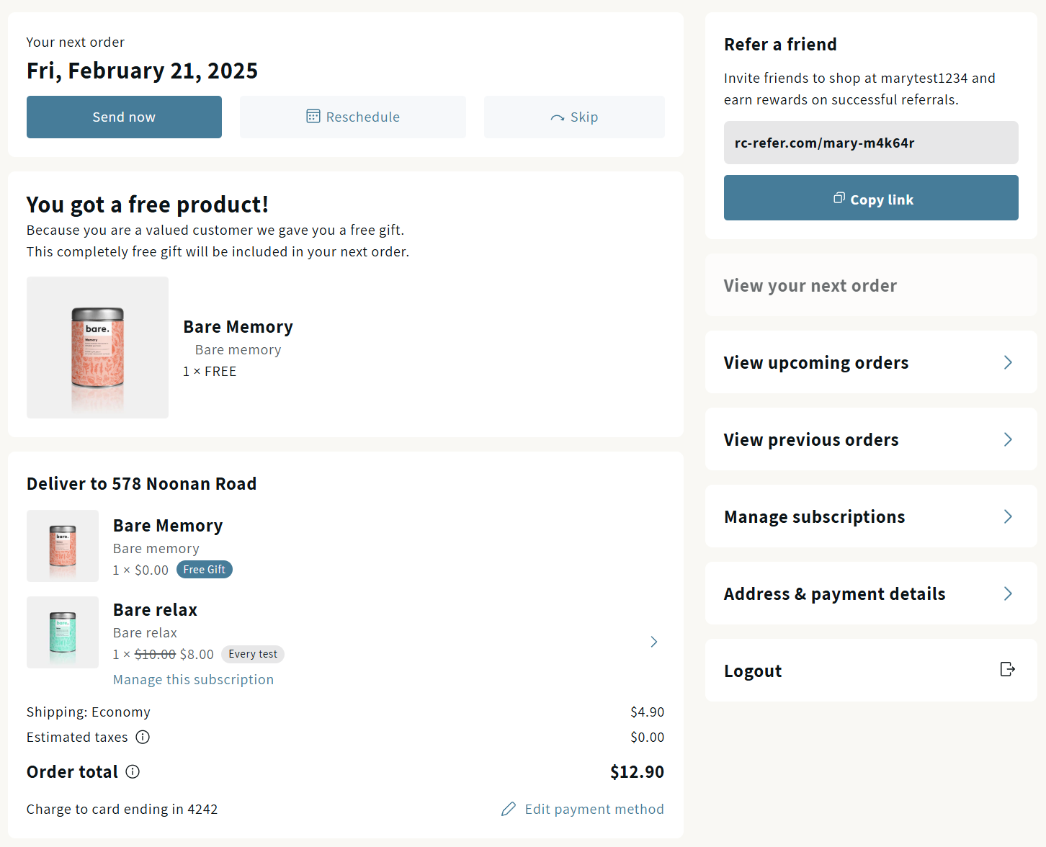Image resolution: width=1046 pixels, height=847 pixels.
Task: Click the Refer a friend heading
Action: point(780,44)
